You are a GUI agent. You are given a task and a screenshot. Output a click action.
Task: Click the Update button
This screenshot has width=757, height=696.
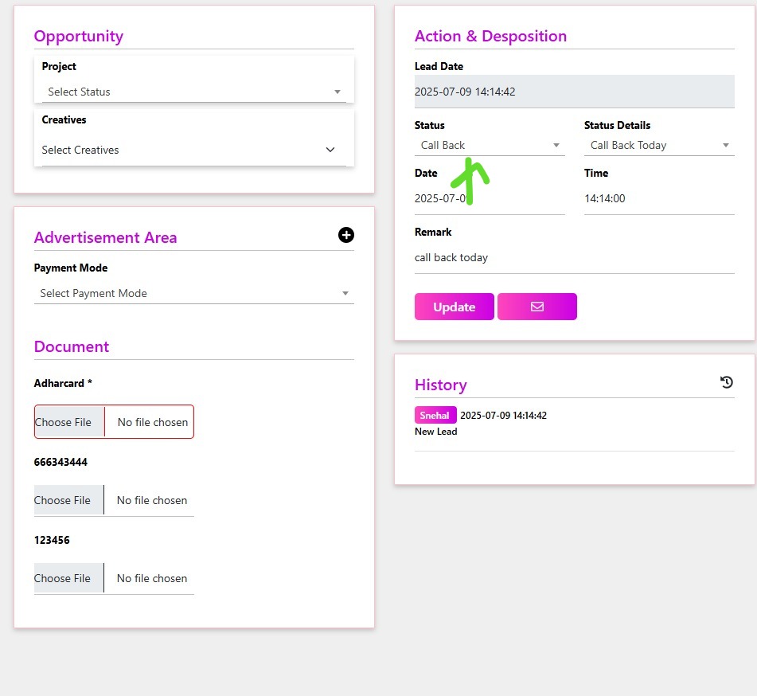[454, 307]
